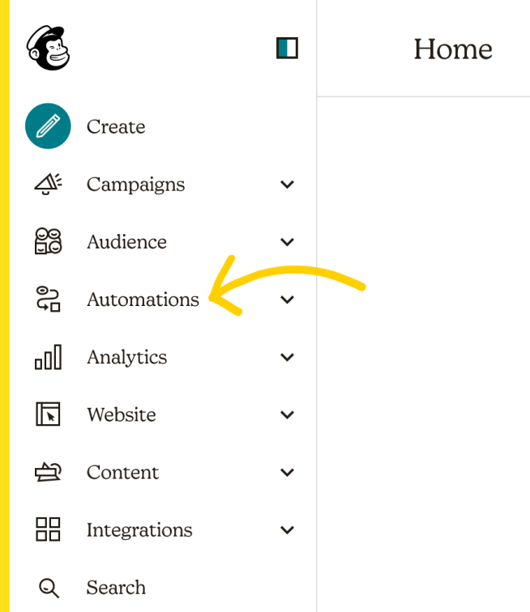This screenshot has width=530, height=612.
Task: Click the Search magnifying glass icon
Action: click(x=49, y=588)
